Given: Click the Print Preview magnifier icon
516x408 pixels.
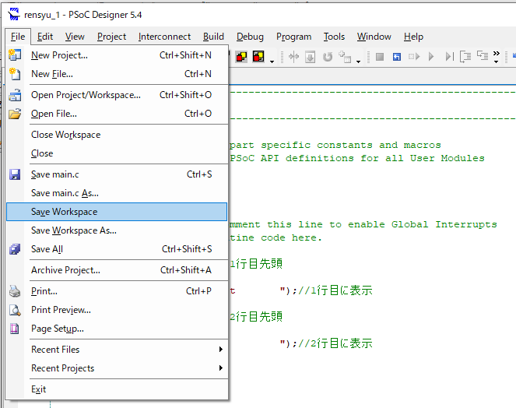Looking at the screenshot, I should click(15, 310).
